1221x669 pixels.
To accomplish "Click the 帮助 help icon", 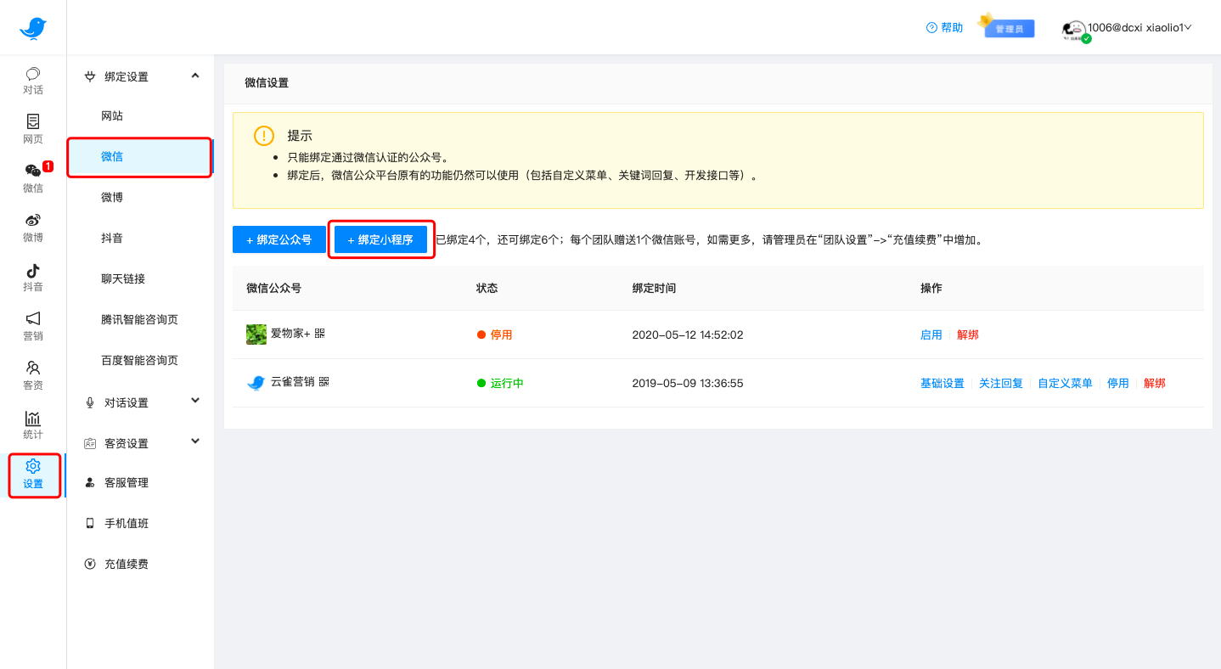I will [943, 27].
